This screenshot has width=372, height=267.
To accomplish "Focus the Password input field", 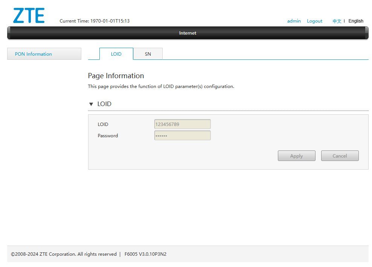I will 182,135.
